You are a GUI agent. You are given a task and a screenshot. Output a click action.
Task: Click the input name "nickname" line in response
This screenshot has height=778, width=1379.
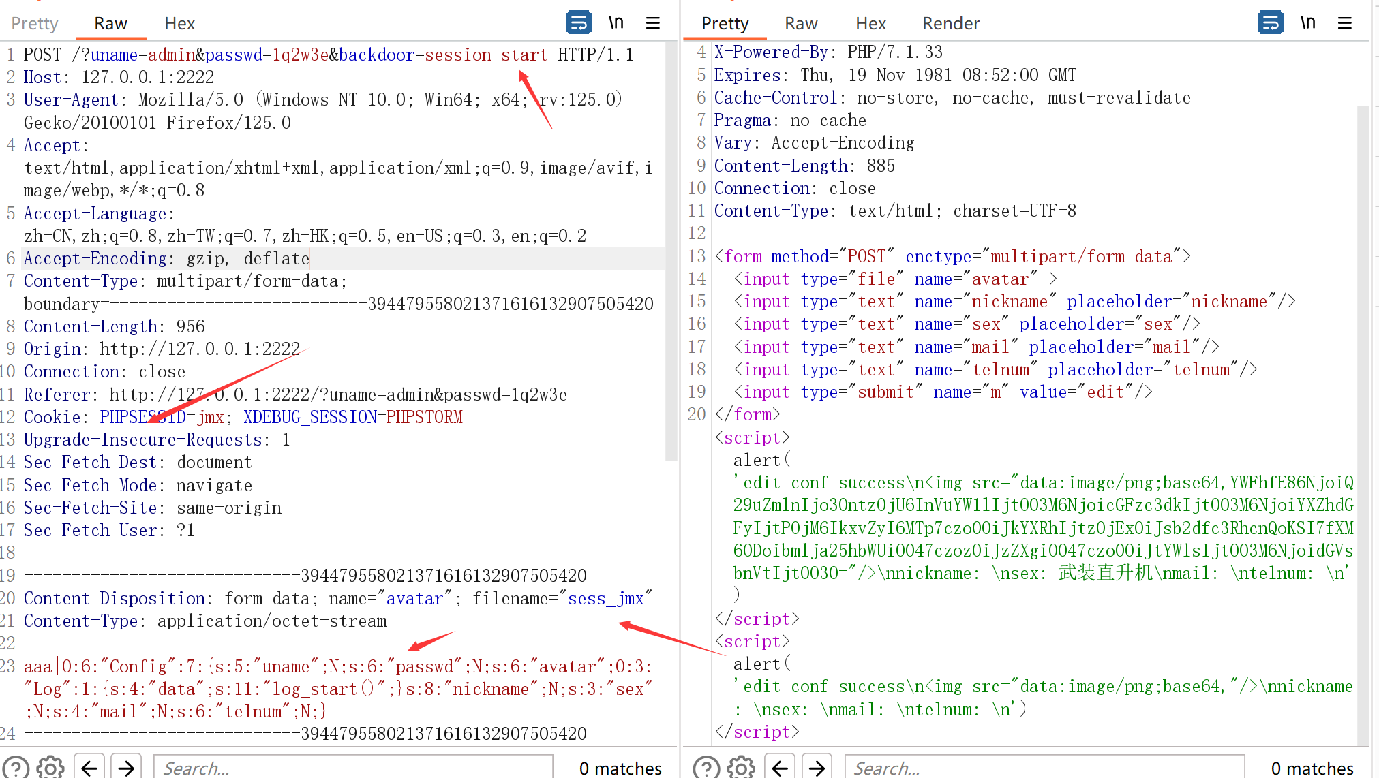pyautogui.click(x=1014, y=302)
